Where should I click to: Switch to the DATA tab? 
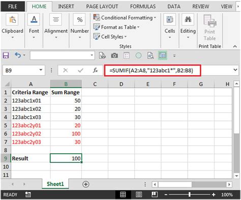174,7
